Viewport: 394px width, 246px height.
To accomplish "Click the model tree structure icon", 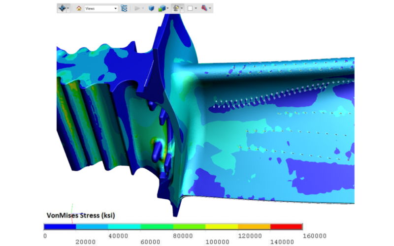I will [124, 8].
